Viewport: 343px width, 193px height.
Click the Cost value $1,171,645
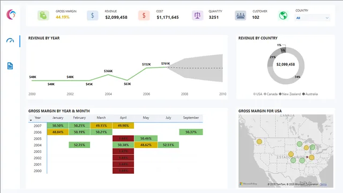click(168, 17)
